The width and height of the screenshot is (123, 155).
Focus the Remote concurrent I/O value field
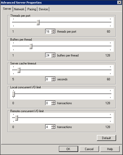(x=48, y=127)
